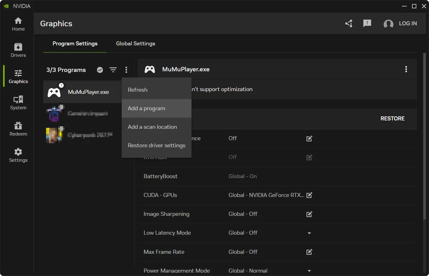Open the feedback speech-bubble icon

367,23
